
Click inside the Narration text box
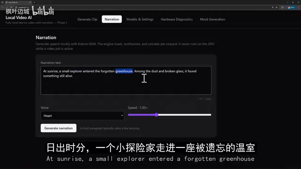tap(126, 80)
